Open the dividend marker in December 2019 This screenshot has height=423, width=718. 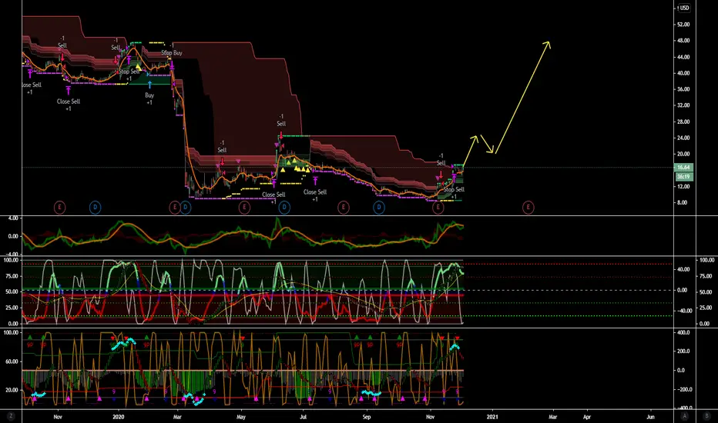(95, 207)
